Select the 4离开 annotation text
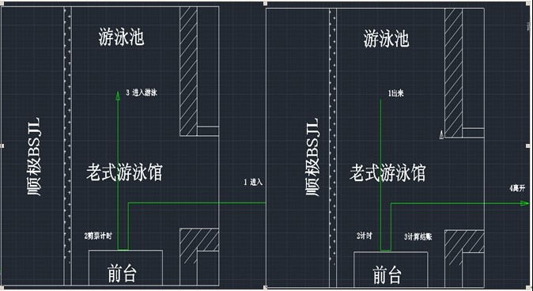533x291 pixels. tap(517, 187)
